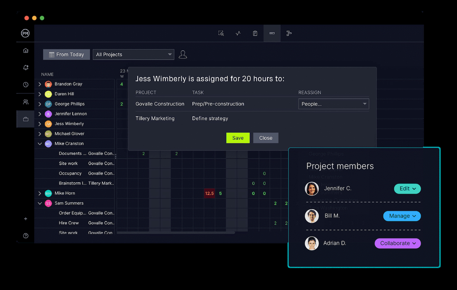Select the Occupancy task row
The image size is (457, 290).
[x=74, y=173]
